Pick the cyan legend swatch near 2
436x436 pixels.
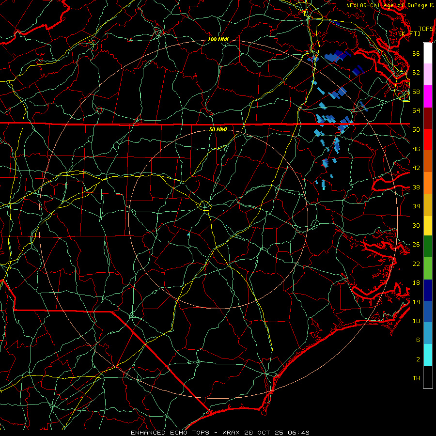[428, 355]
